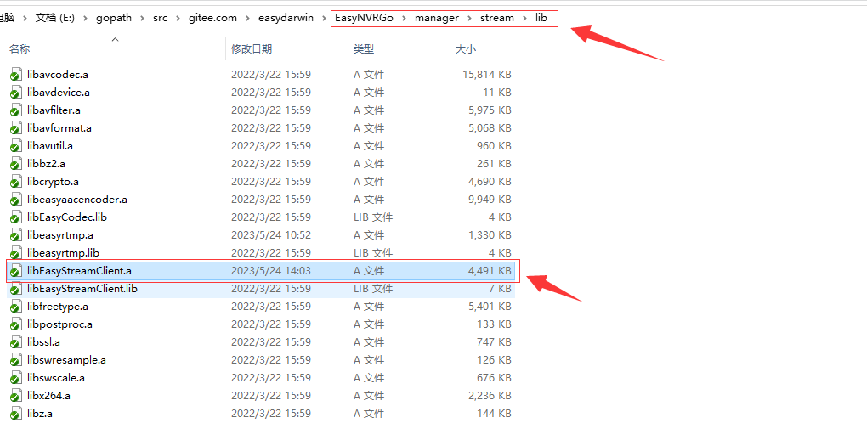The image size is (867, 440).
Task: Select the libssl.a file name
Action: pyautogui.click(x=43, y=342)
